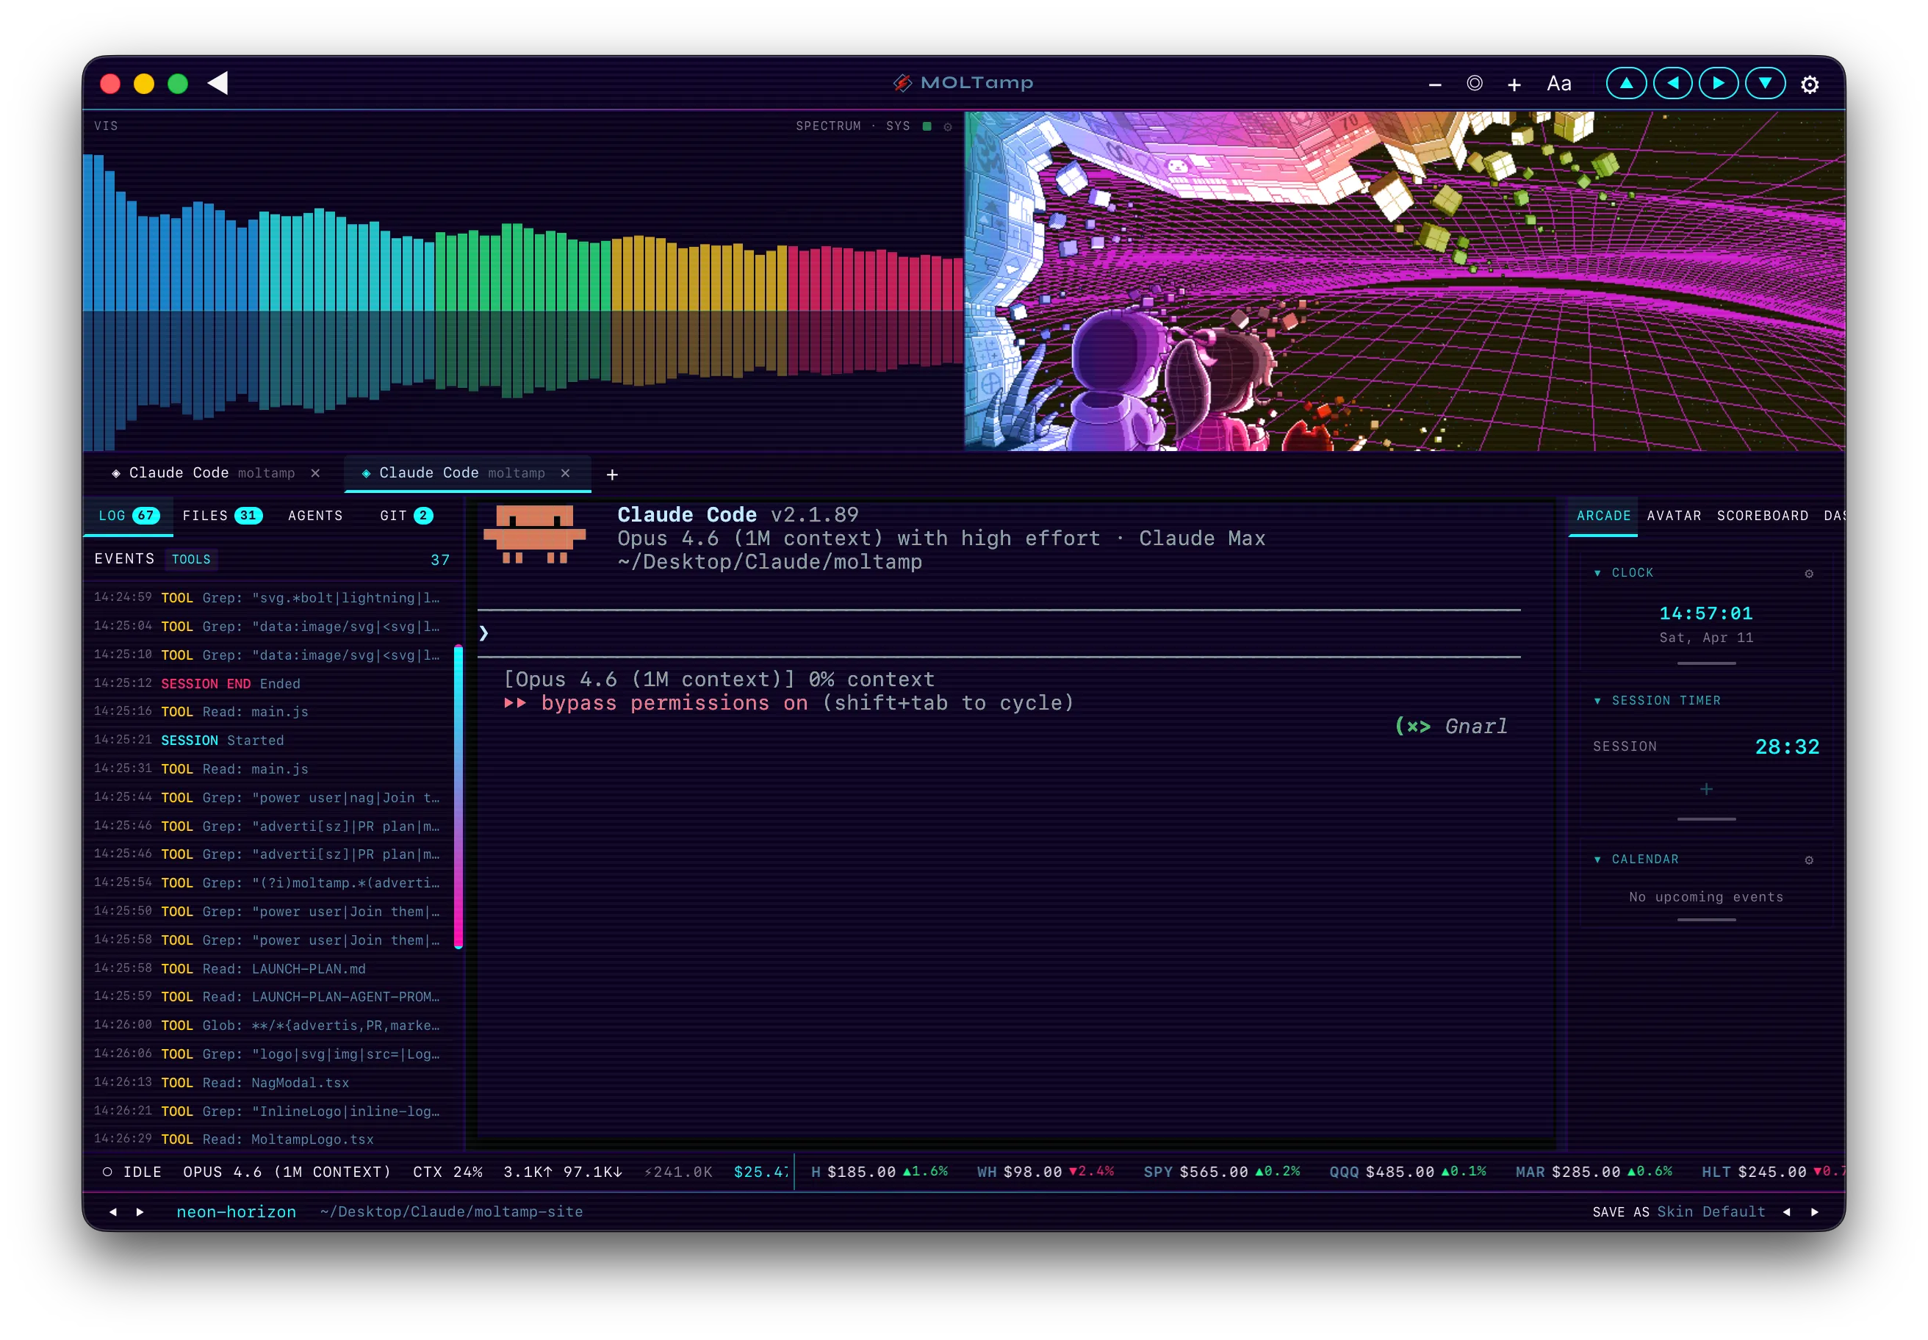Open MOLTamp settings via the top-right gear
The image size is (1928, 1340).
[1810, 84]
